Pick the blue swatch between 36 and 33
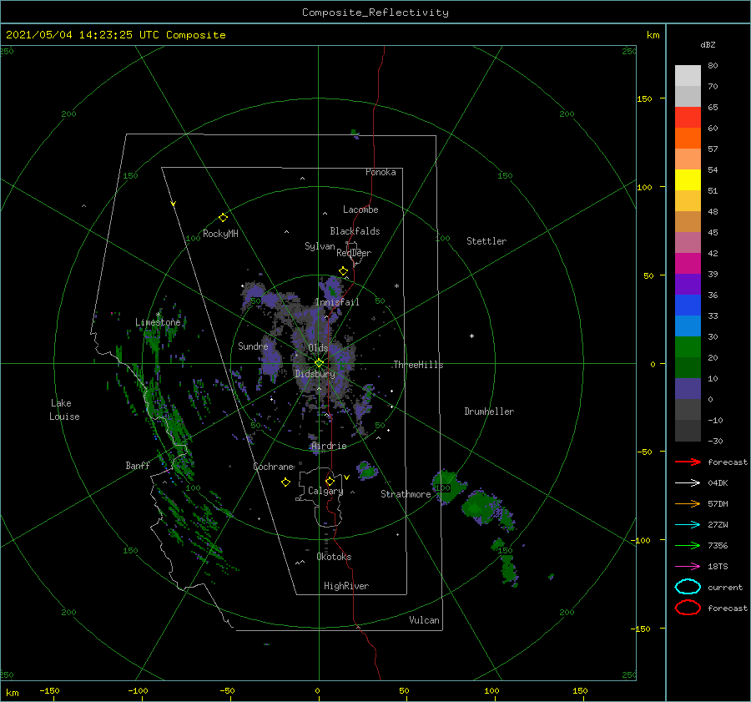 pos(688,306)
